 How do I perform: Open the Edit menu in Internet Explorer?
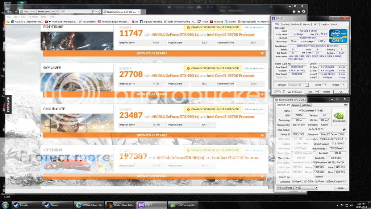click(16, 17)
